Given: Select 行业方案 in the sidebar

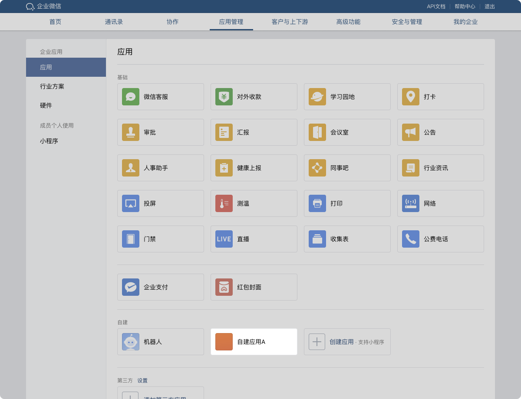Looking at the screenshot, I should pos(52,86).
